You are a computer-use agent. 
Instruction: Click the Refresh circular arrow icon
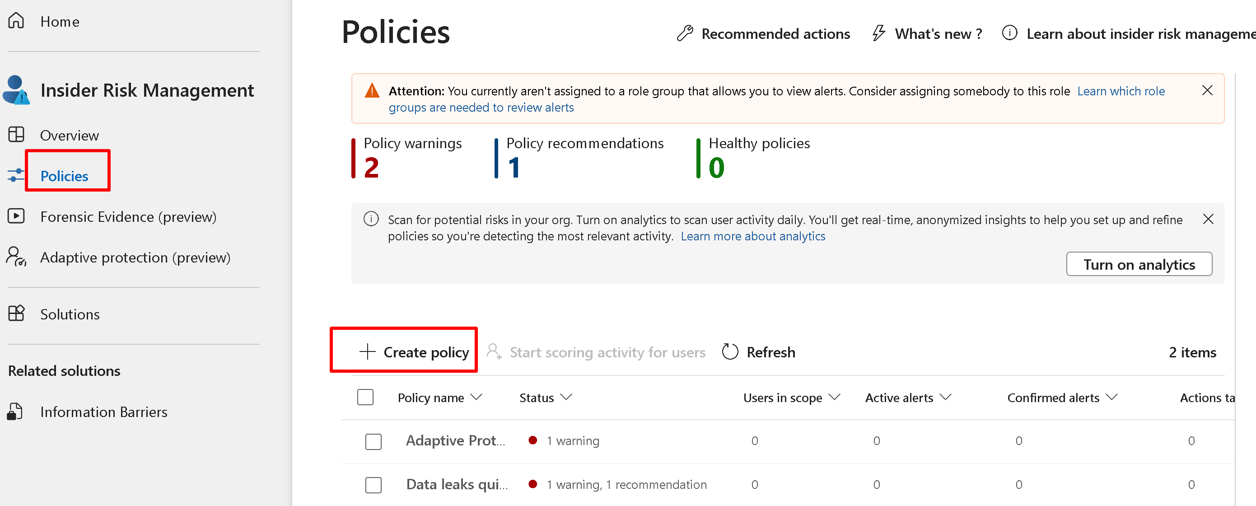tap(729, 352)
